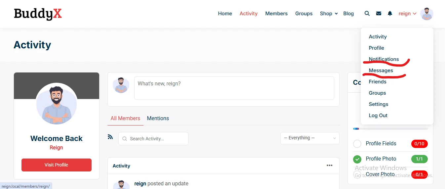Open the Members page

(x=276, y=14)
